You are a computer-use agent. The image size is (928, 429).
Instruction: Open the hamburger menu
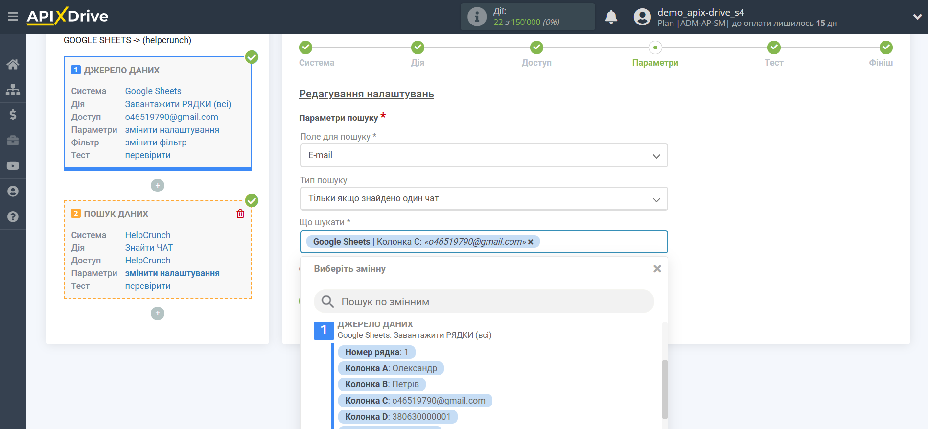click(x=13, y=17)
